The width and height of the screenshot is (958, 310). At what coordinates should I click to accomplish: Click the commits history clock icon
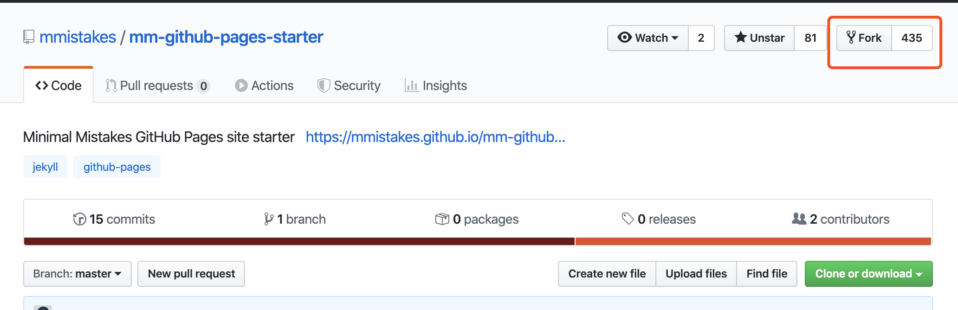click(x=79, y=219)
